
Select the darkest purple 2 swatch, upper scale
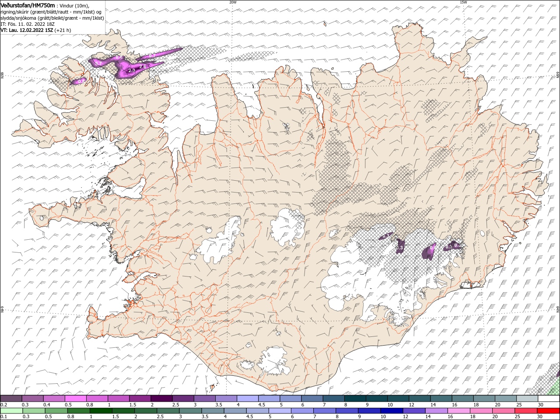[161, 399]
